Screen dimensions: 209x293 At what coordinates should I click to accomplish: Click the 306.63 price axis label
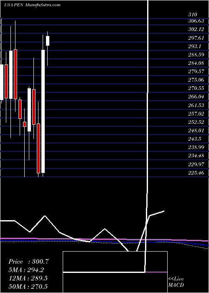(x=196, y=21)
